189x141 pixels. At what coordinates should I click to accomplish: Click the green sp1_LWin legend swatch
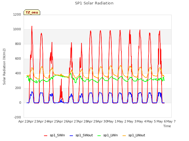[99, 136]
